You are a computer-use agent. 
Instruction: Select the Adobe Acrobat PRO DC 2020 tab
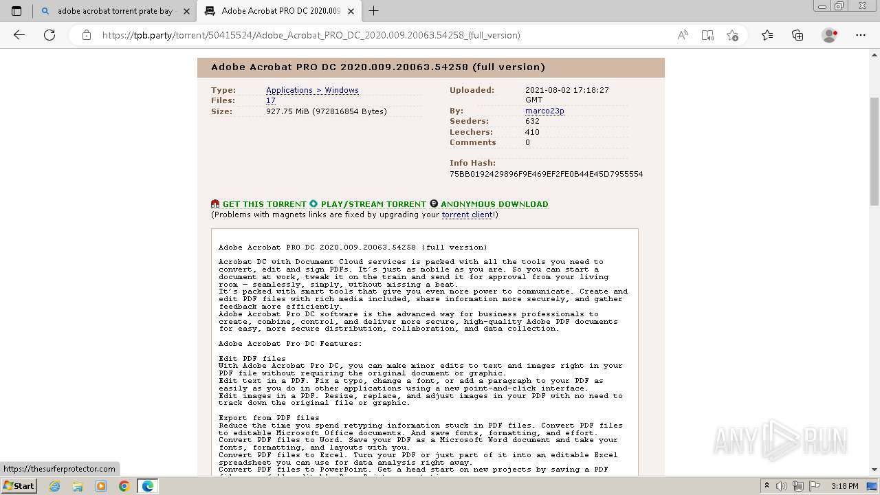point(278,11)
